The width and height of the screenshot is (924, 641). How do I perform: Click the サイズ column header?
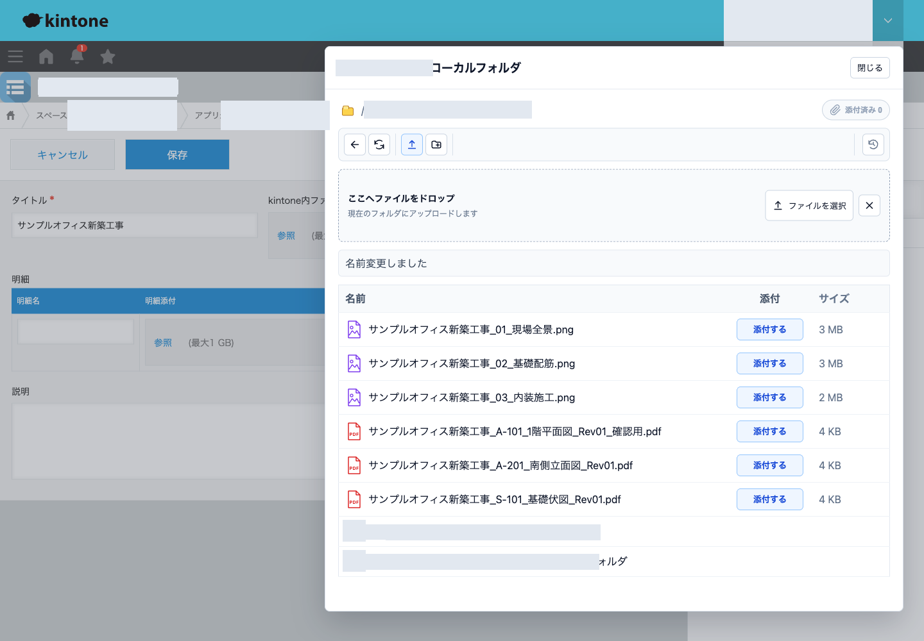pyautogui.click(x=834, y=299)
